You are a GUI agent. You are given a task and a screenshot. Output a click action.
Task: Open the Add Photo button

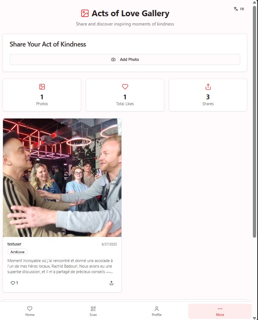[125, 59]
